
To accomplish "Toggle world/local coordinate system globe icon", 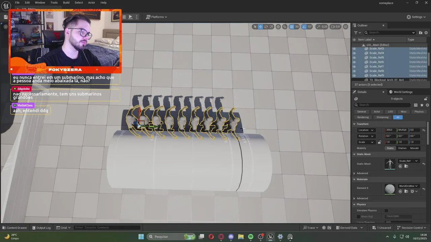I will pos(278,27).
